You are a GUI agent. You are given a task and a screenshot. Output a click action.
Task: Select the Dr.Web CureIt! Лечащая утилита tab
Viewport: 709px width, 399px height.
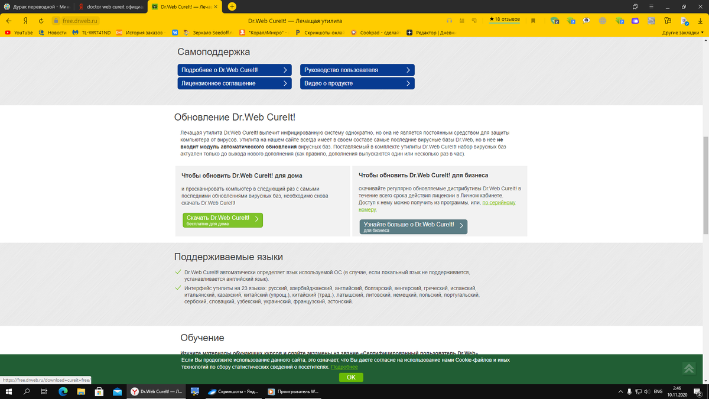(184, 7)
